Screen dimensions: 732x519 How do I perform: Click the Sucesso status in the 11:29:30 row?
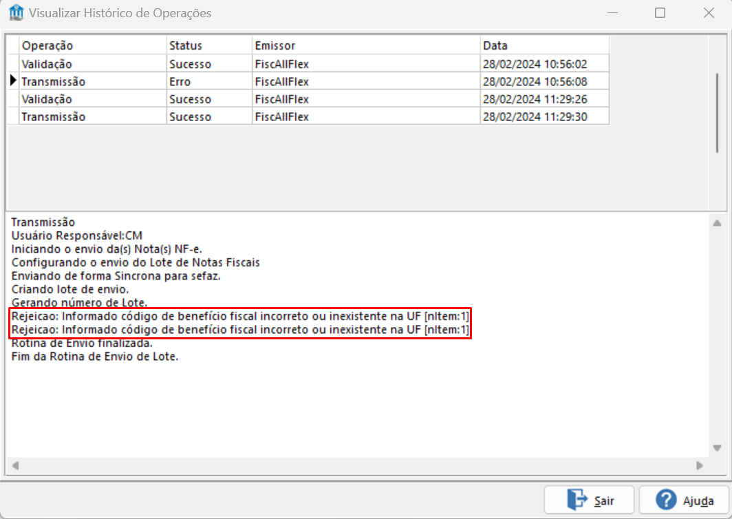click(209, 116)
